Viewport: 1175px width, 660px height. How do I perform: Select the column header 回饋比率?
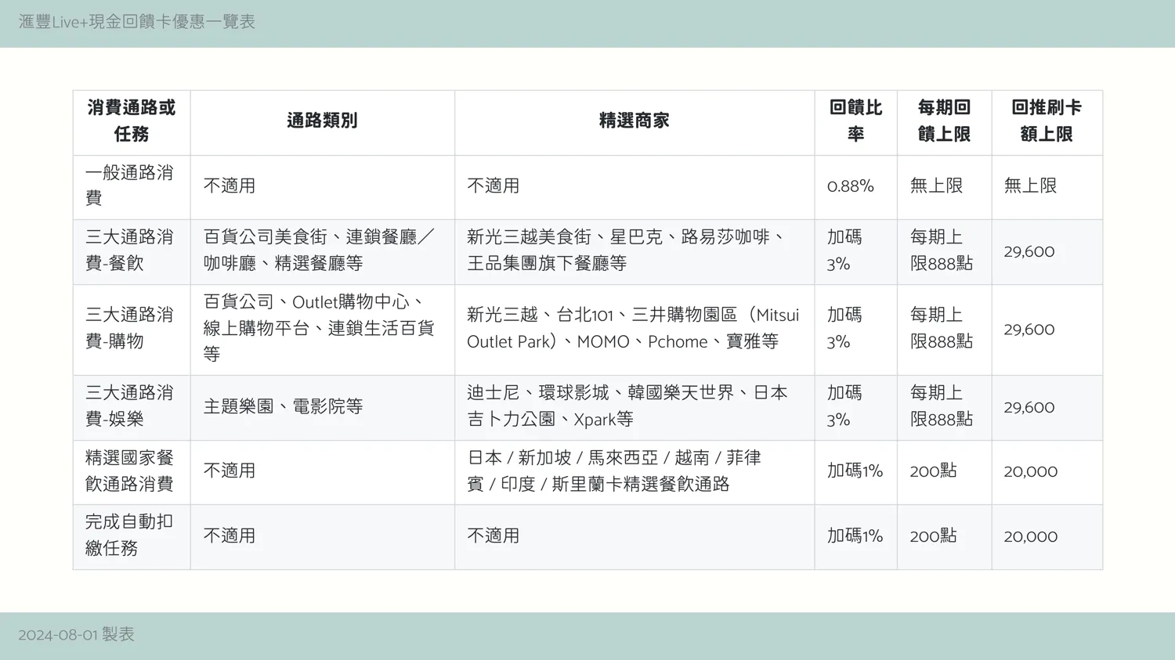(855, 121)
